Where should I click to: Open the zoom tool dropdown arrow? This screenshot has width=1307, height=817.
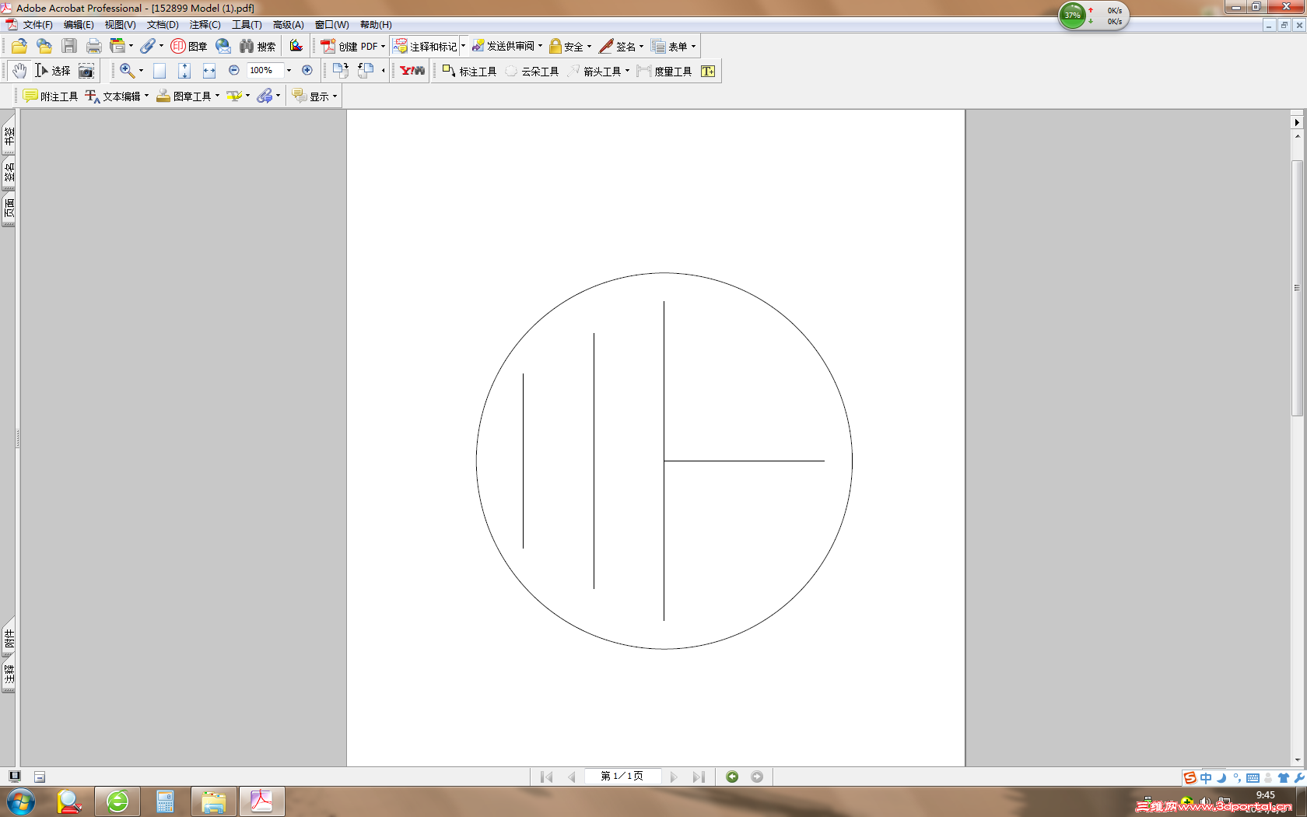[141, 71]
